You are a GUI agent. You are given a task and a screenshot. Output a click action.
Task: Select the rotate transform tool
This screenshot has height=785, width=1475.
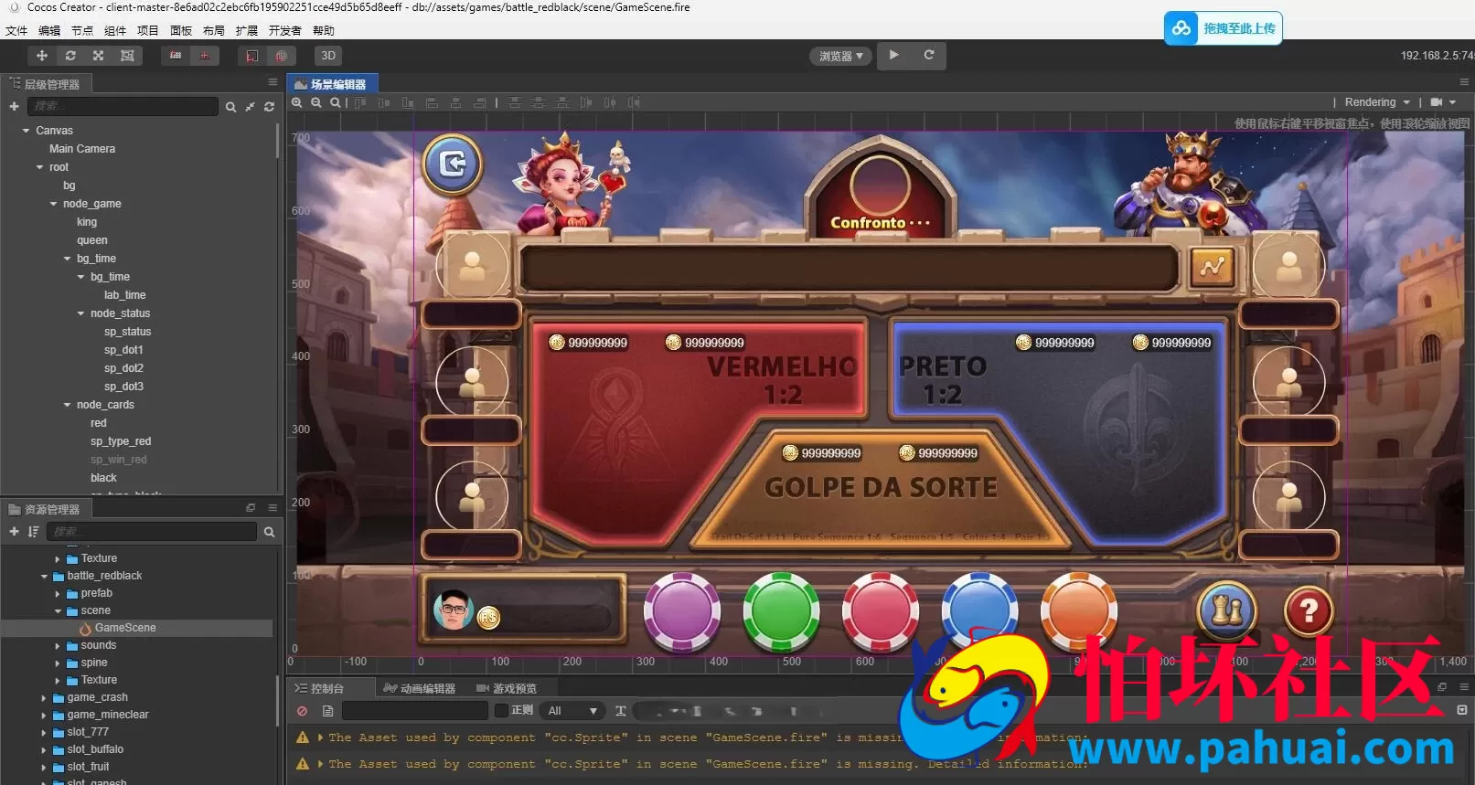[69, 56]
